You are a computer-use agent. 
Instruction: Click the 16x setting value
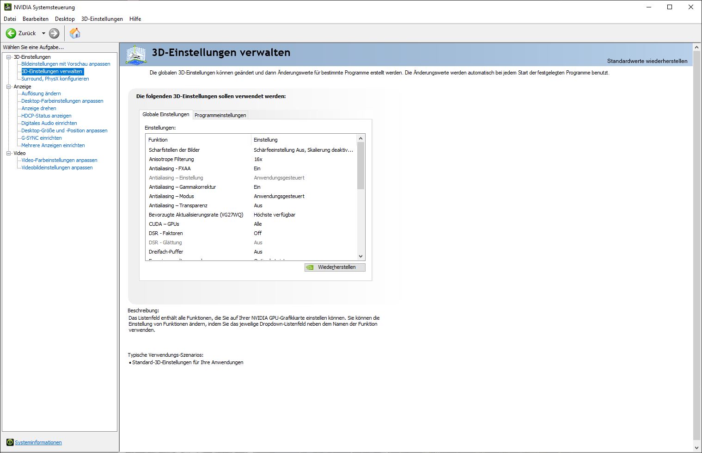[x=258, y=159]
